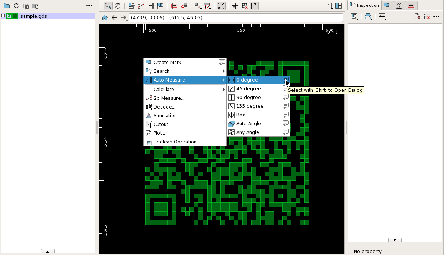The image size is (444, 255).
Task: Click the export document with red arrow icon
Action: [417, 16]
